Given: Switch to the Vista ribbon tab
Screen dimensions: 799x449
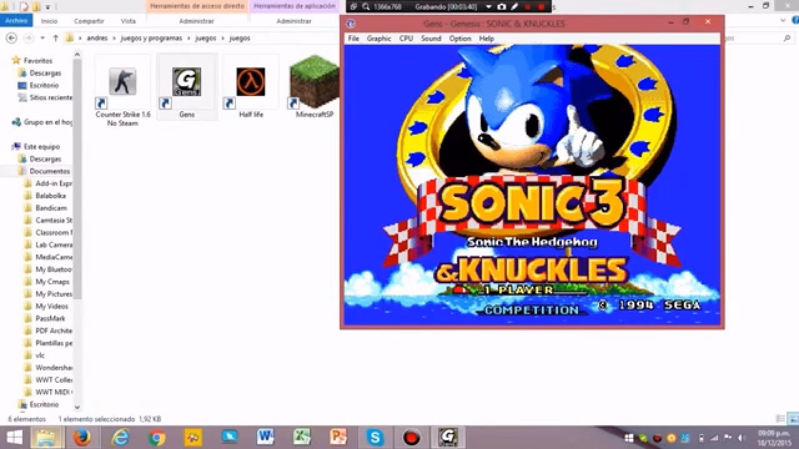Looking at the screenshot, I should pos(129,21).
